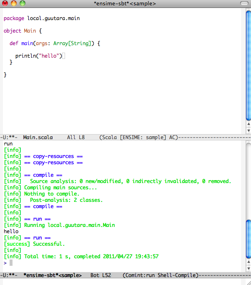Click 'local.guutara.main' package name

(x=53, y=18)
